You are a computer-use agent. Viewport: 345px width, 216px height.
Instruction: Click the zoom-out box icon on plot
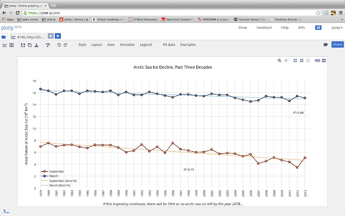coord(302,60)
